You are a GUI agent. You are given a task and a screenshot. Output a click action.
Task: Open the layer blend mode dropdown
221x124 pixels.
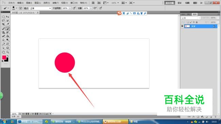(x=191, y=18)
